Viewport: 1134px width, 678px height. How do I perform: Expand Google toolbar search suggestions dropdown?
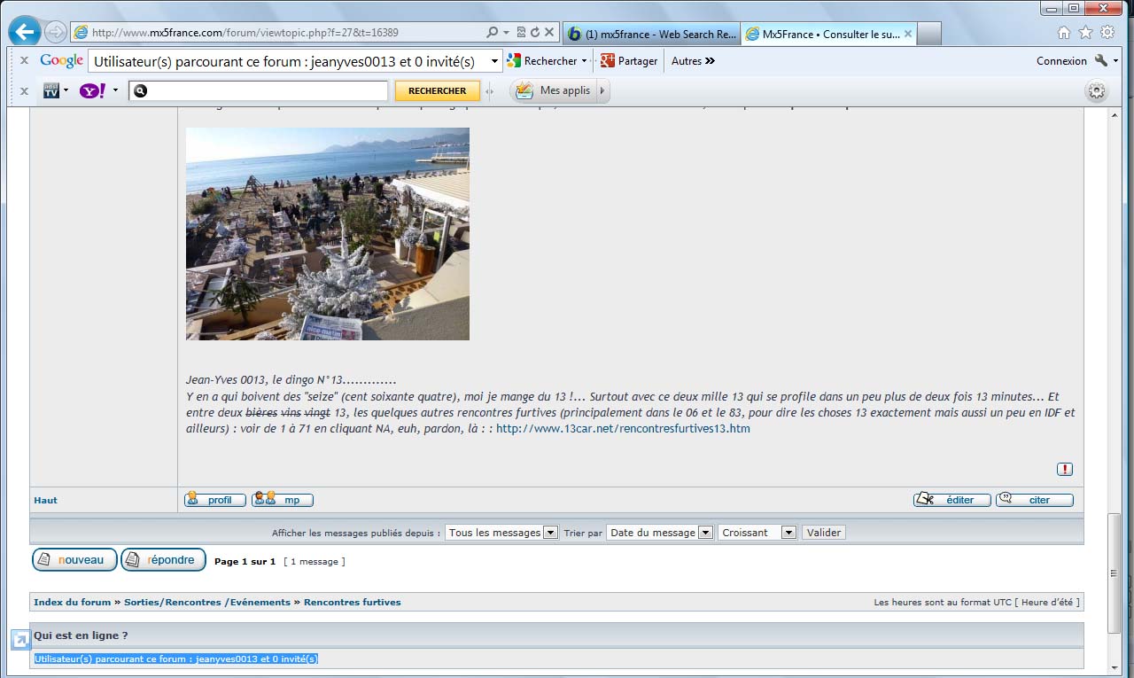point(495,61)
